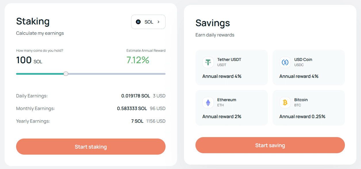Open the SOL coin selector dropdown

click(x=148, y=22)
